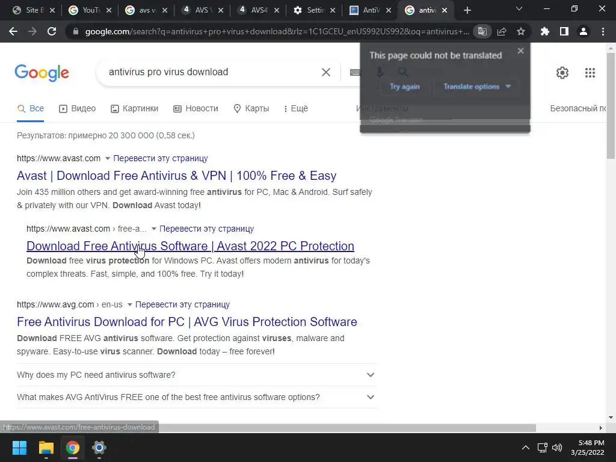
Task: Open the Extensions puzzle icon
Action: point(545,31)
